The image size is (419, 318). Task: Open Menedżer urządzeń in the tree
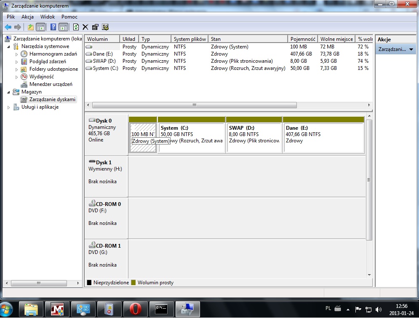(51, 84)
